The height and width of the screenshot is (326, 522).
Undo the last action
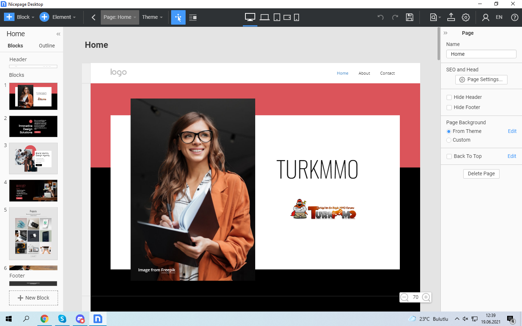(x=381, y=17)
